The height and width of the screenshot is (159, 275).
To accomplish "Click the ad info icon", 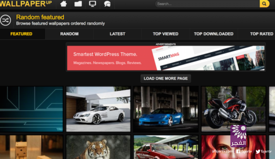I will (x=258, y=48).
